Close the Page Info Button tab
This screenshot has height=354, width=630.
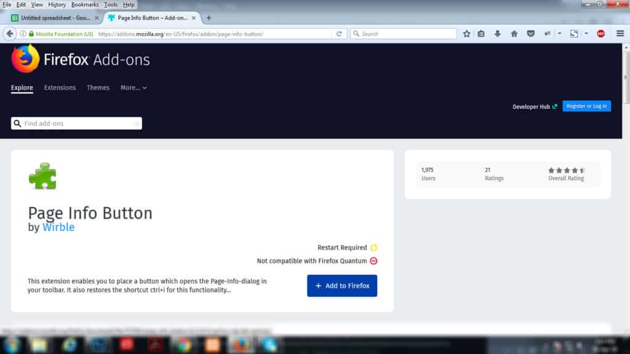point(194,18)
